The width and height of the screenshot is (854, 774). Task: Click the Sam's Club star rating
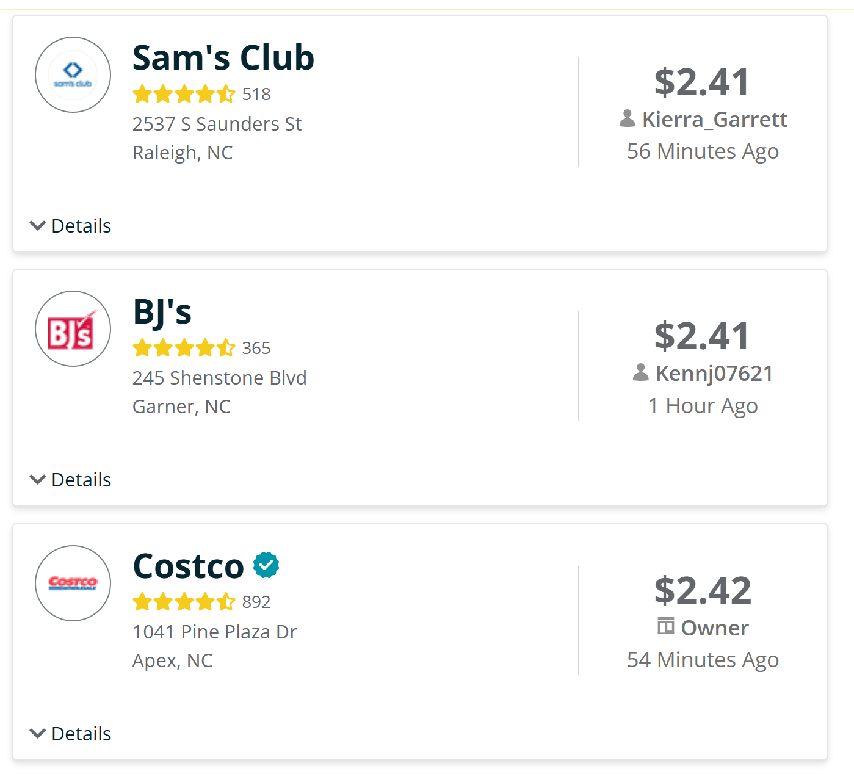[x=184, y=94]
